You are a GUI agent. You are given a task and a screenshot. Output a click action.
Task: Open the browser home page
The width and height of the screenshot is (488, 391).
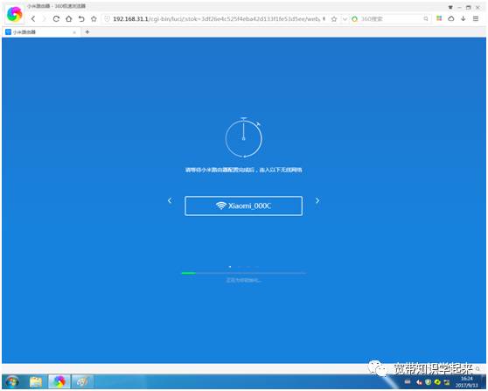68,19
